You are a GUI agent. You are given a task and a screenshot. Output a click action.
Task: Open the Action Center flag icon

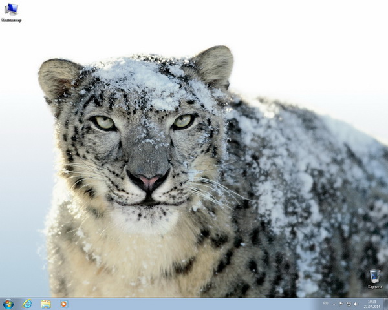point(341,304)
